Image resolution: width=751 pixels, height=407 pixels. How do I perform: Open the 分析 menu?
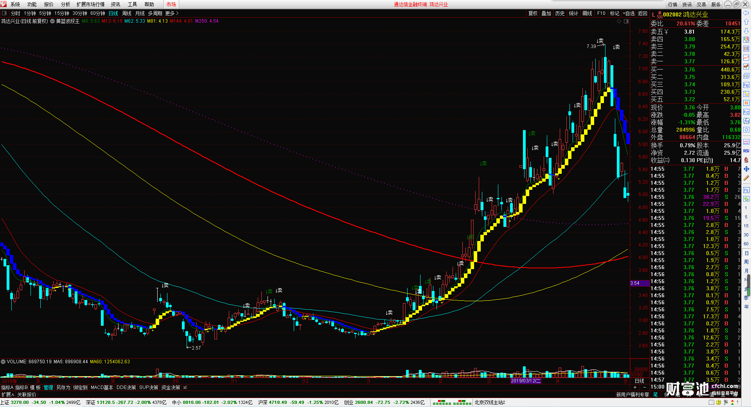(66, 4)
